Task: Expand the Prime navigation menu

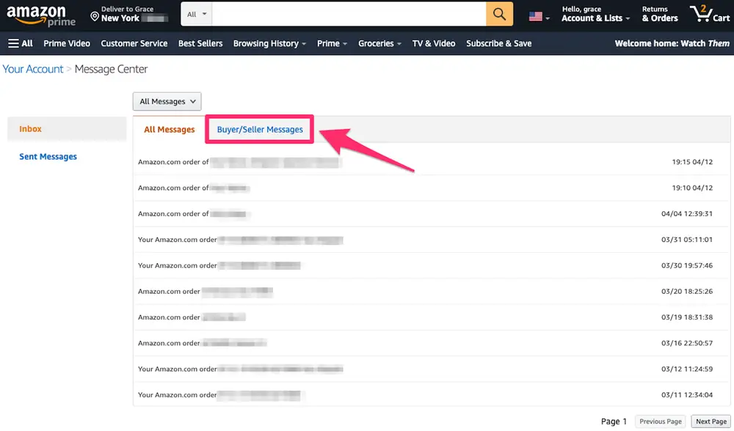Action: tap(332, 43)
